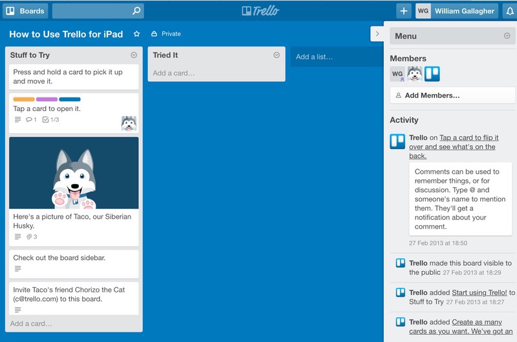Add a card to Tried It
This screenshot has height=342, width=517.
174,73
